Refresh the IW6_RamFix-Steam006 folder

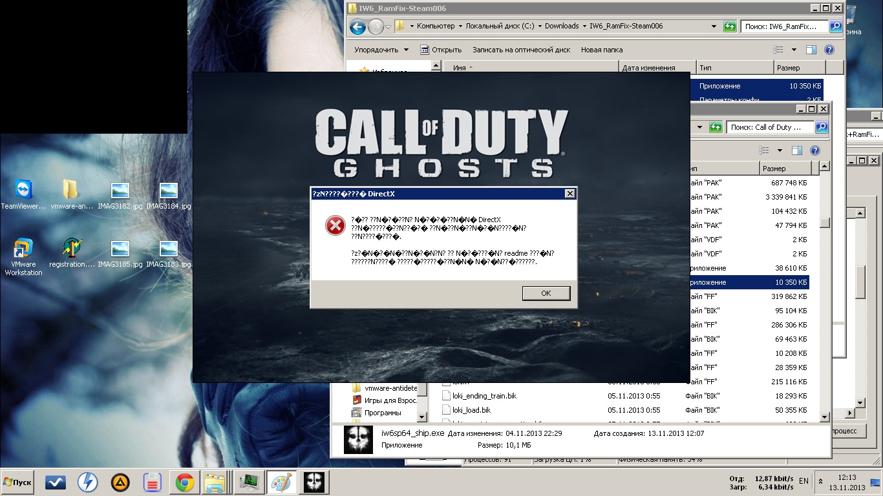pyautogui.click(x=730, y=26)
